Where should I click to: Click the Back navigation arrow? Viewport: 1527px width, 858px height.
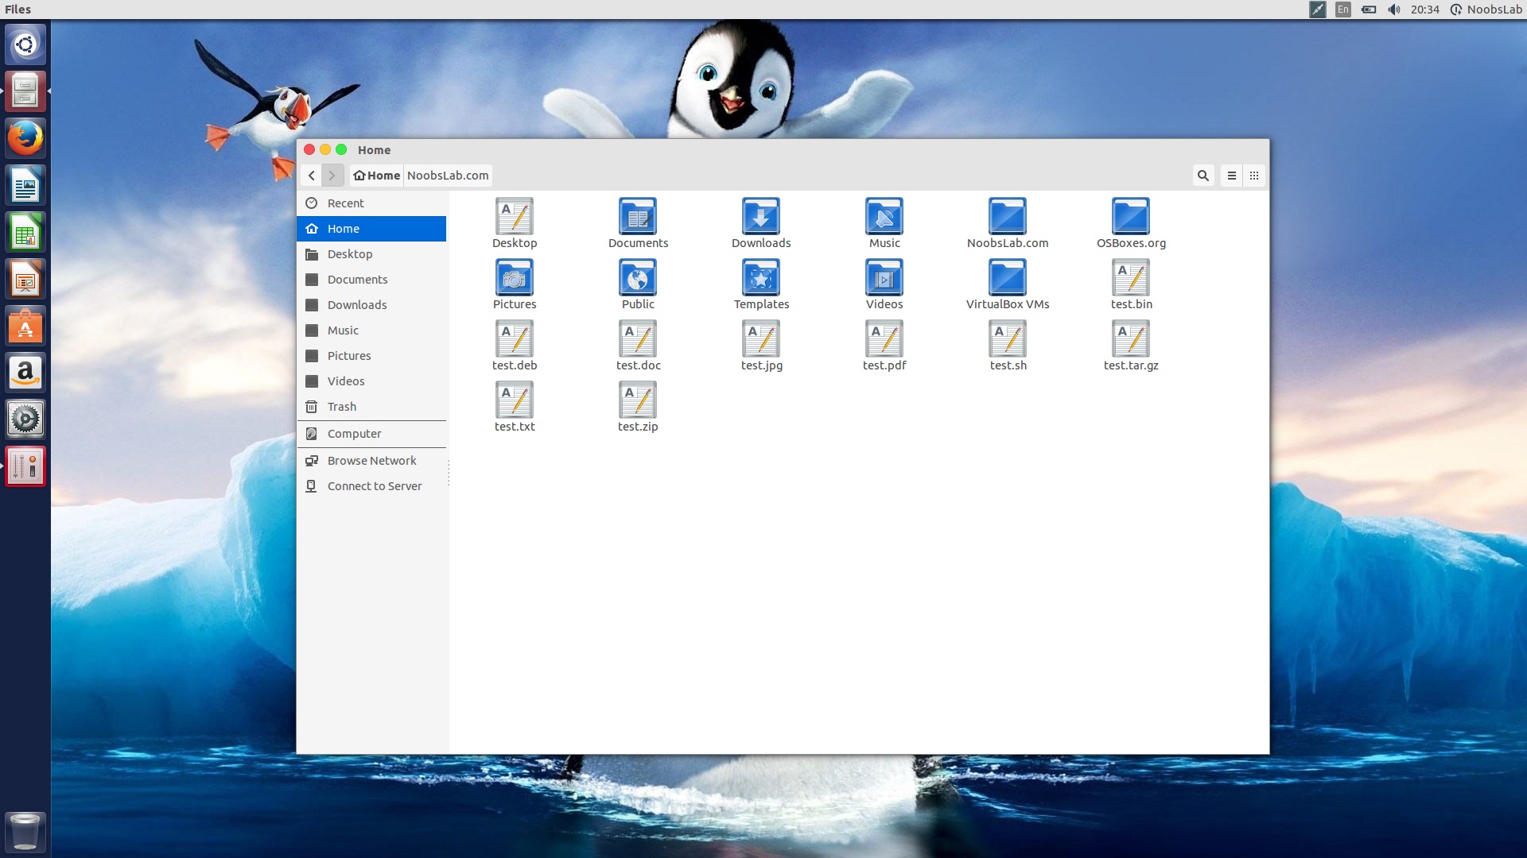coord(312,176)
